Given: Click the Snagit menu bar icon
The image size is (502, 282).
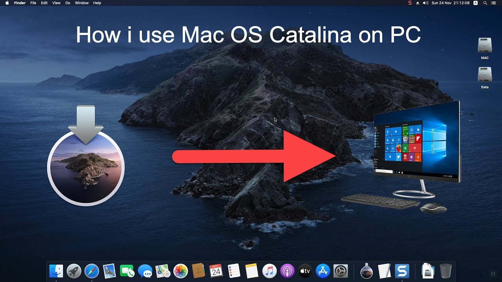Looking at the screenshot, I should click(x=410, y=3).
